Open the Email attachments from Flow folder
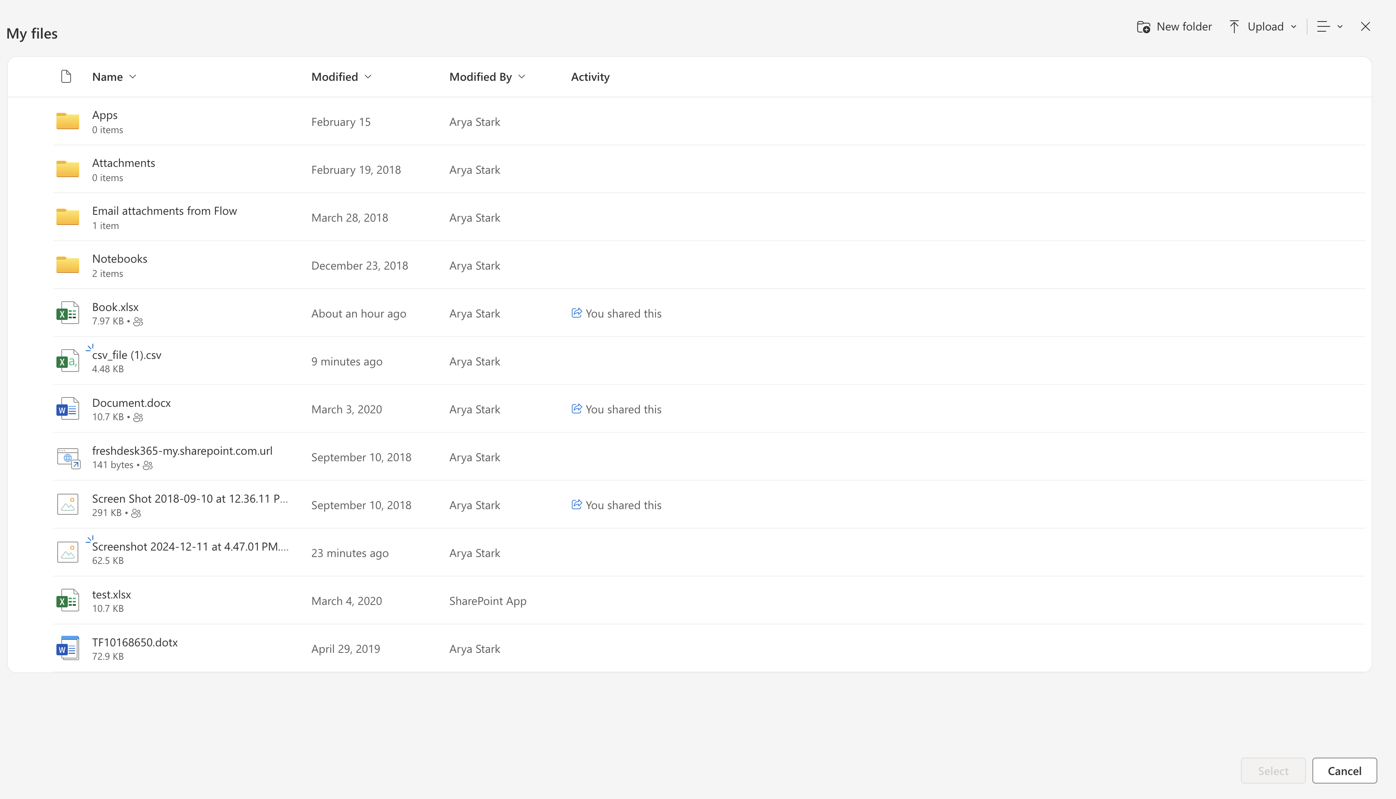The width and height of the screenshot is (1396, 799). [164, 211]
